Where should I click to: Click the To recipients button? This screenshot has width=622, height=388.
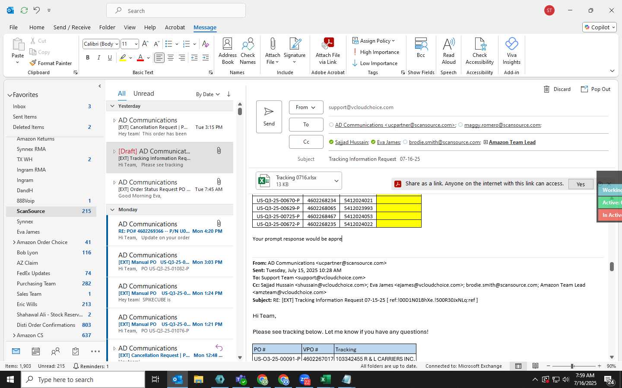tap(306, 125)
